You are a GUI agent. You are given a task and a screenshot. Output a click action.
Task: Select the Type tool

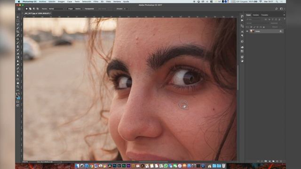point(18,72)
